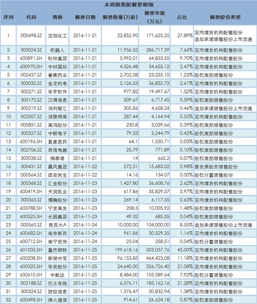The height and width of the screenshot is (304, 257).
Task: Click the stock name 秋林集团
Action: (x=58, y=59)
